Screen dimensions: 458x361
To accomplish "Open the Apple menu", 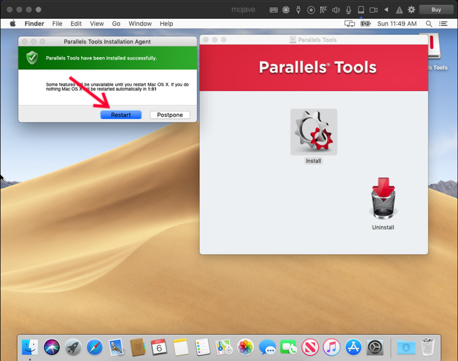I will [13, 23].
